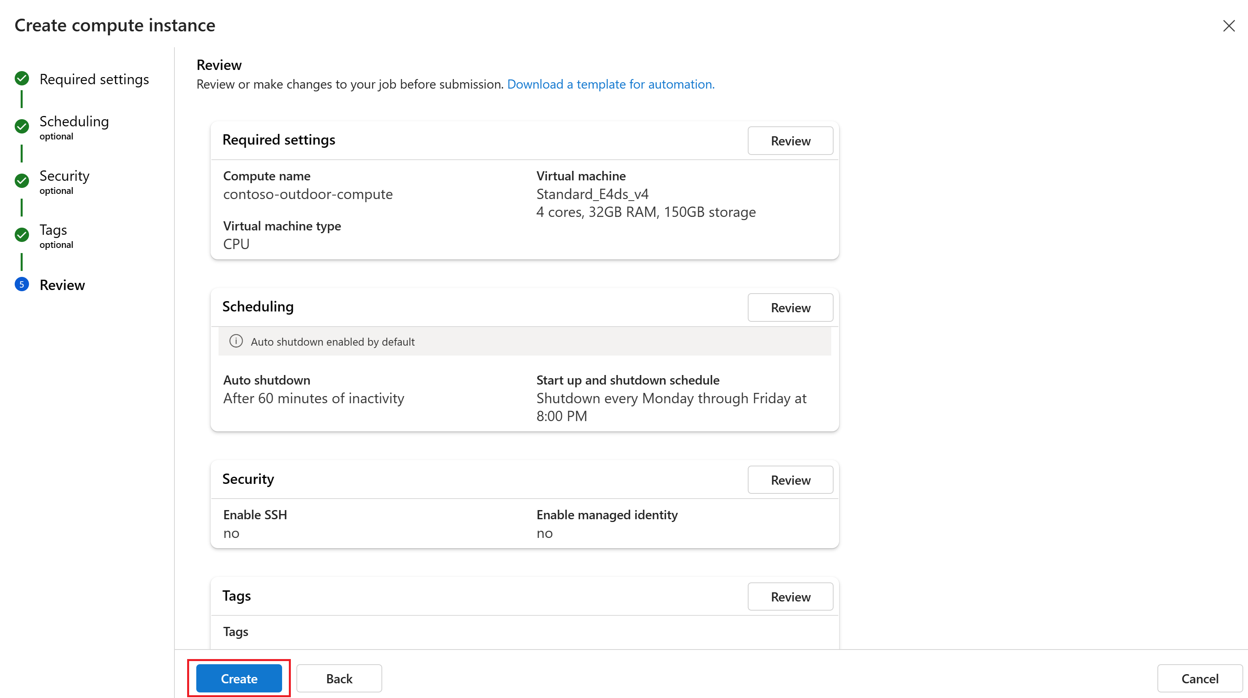Image resolution: width=1248 pixels, height=698 pixels.
Task: Select the Security optional step
Action: (64, 176)
